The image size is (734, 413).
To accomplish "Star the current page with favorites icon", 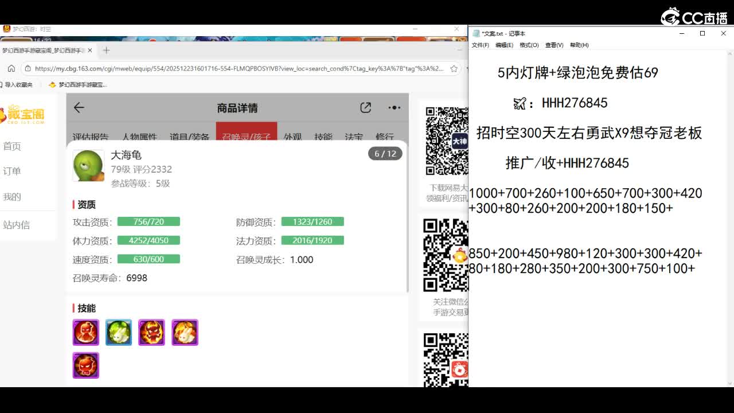I will pyautogui.click(x=455, y=68).
